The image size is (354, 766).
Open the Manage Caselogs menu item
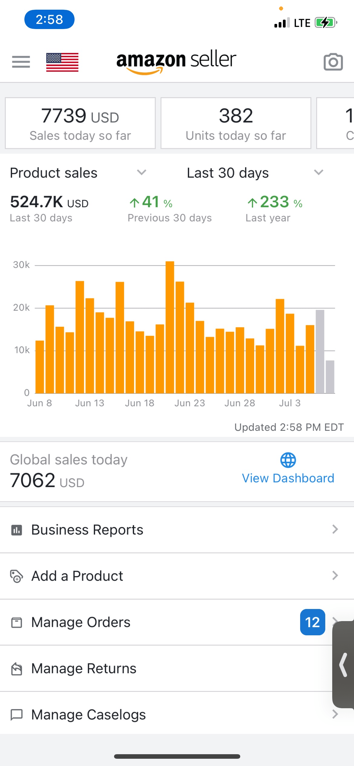(88, 715)
